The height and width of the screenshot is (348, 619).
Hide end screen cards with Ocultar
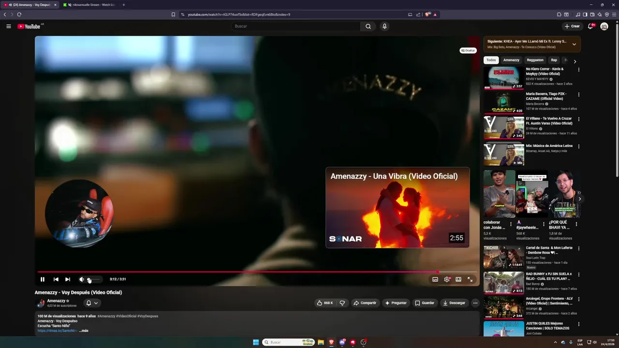(x=468, y=50)
